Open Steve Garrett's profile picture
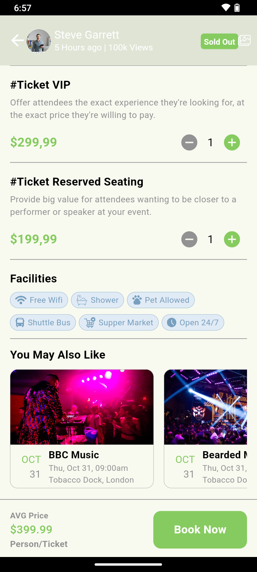Screen dimensions: 257x572 39,41
